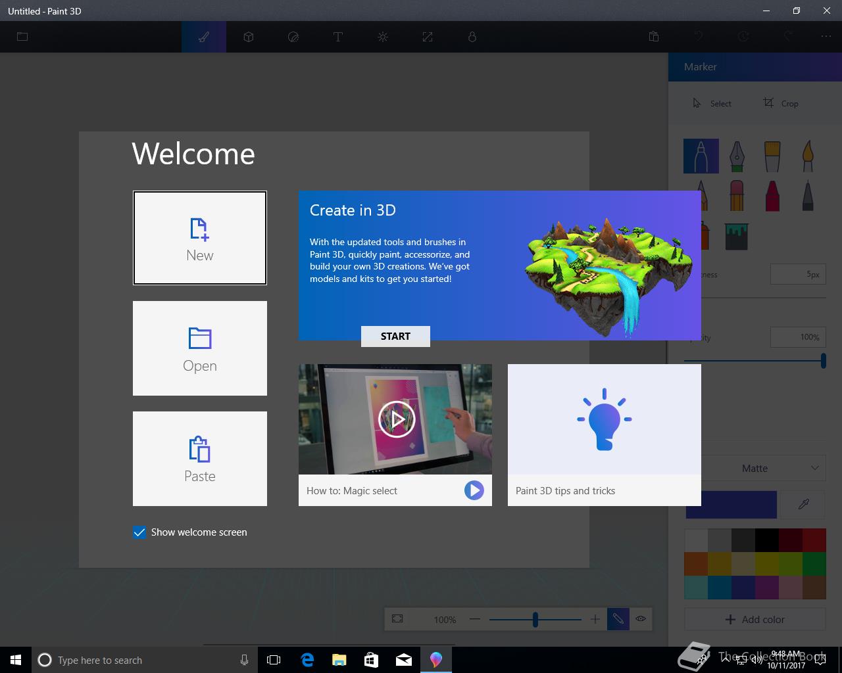Click the fit-to-screen icon in zoom bar
The height and width of the screenshot is (673, 842).
point(397,619)
